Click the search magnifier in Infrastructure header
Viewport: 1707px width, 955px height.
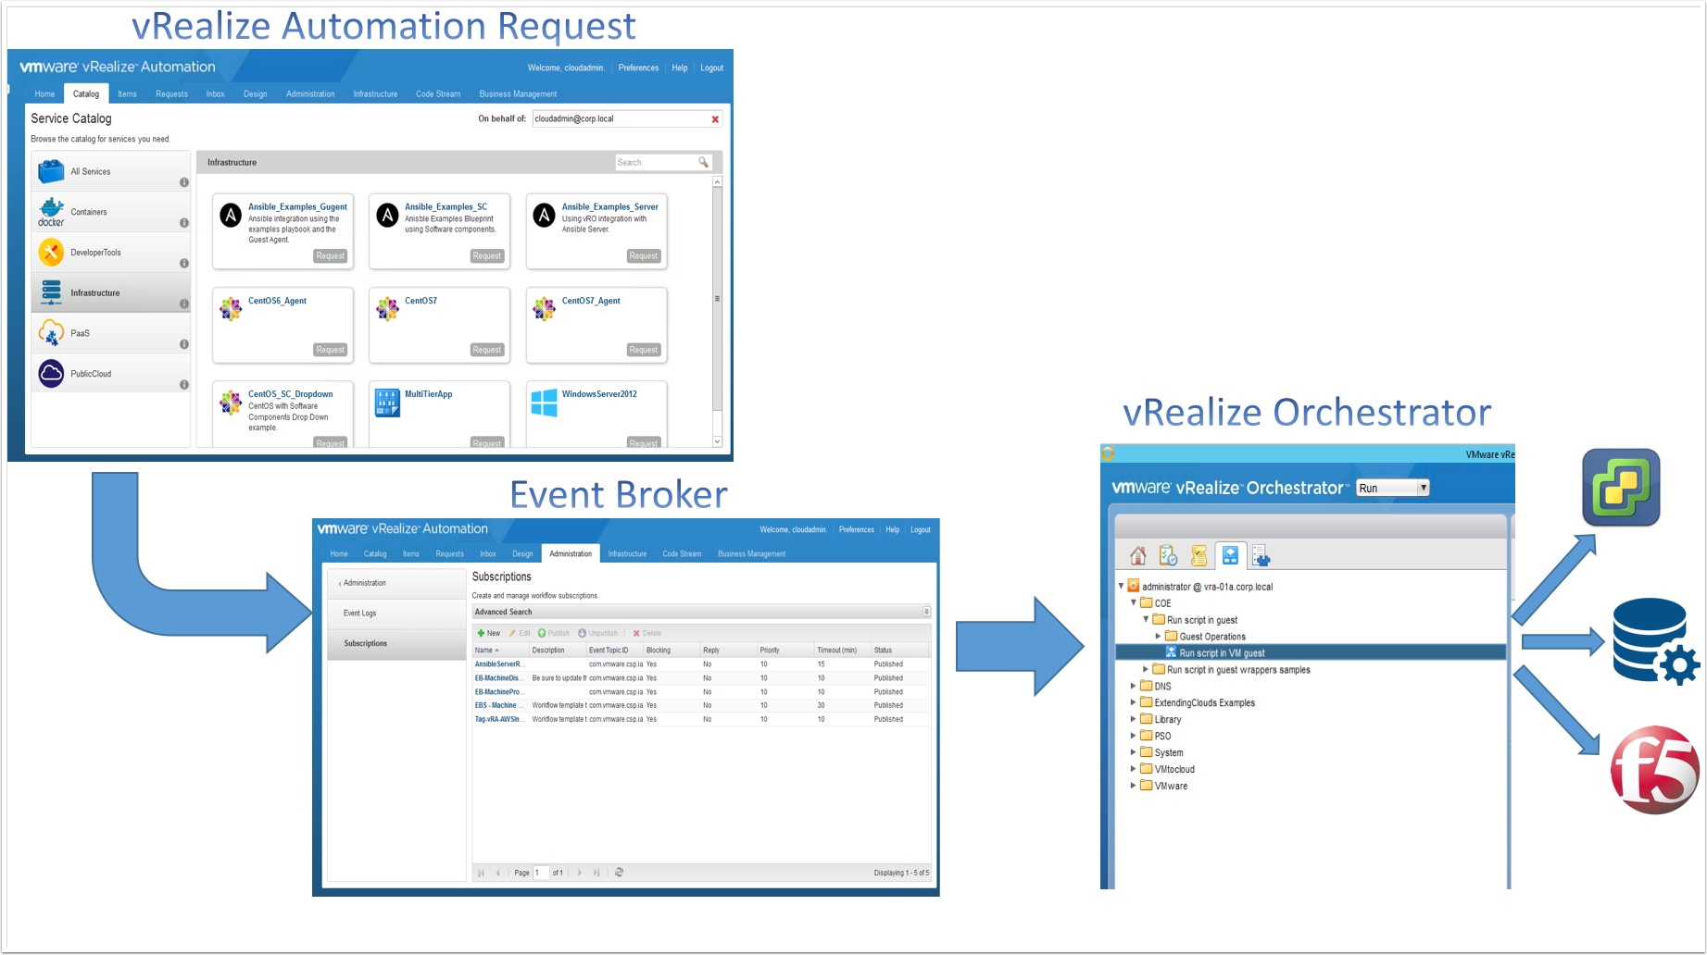[703, 163]
